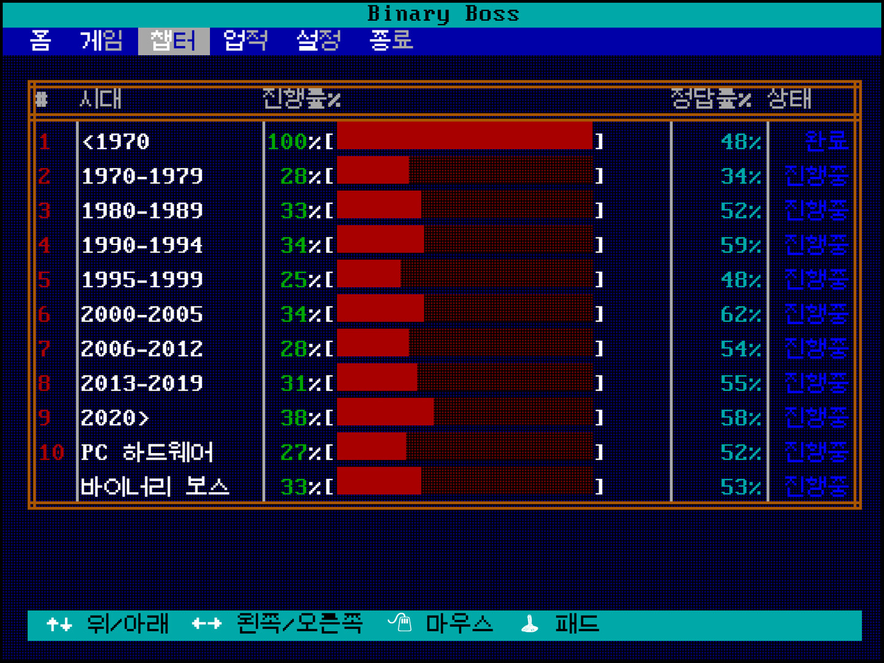Screen dimensions: 884x663
Task: Open the 홈 menu
Action: tap(41, 41)
